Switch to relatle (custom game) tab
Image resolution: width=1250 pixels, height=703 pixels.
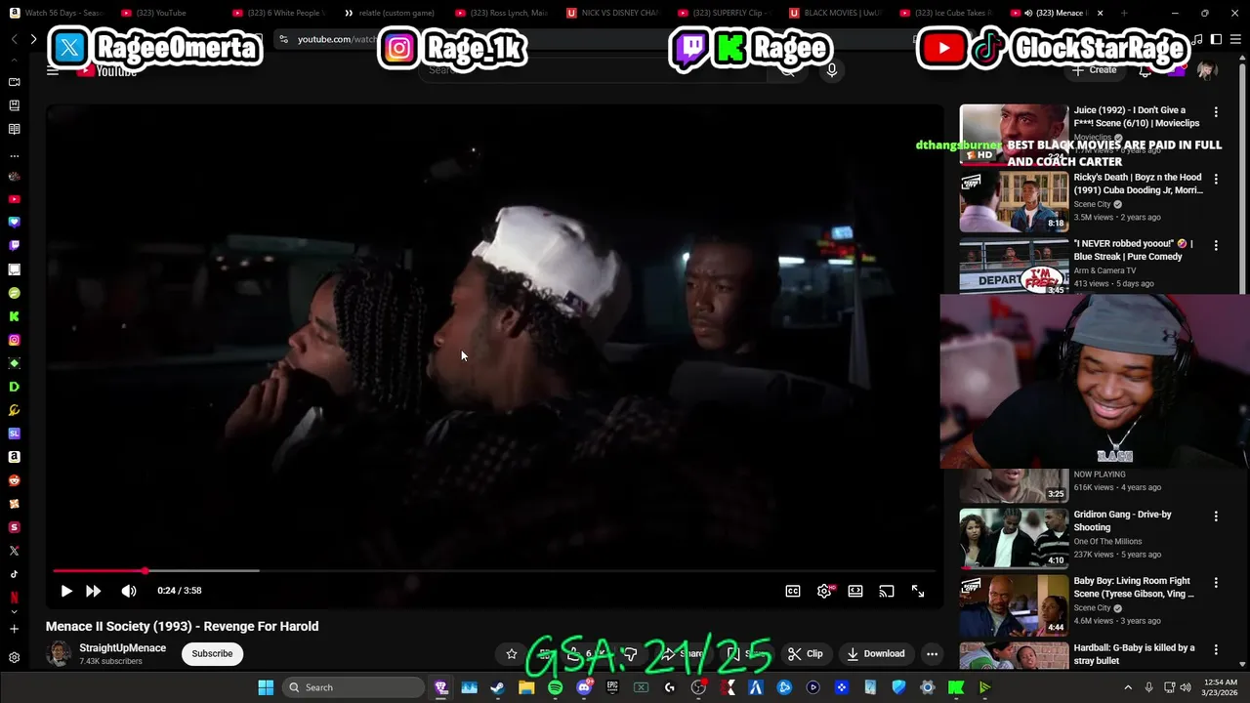tap(390, 13)
